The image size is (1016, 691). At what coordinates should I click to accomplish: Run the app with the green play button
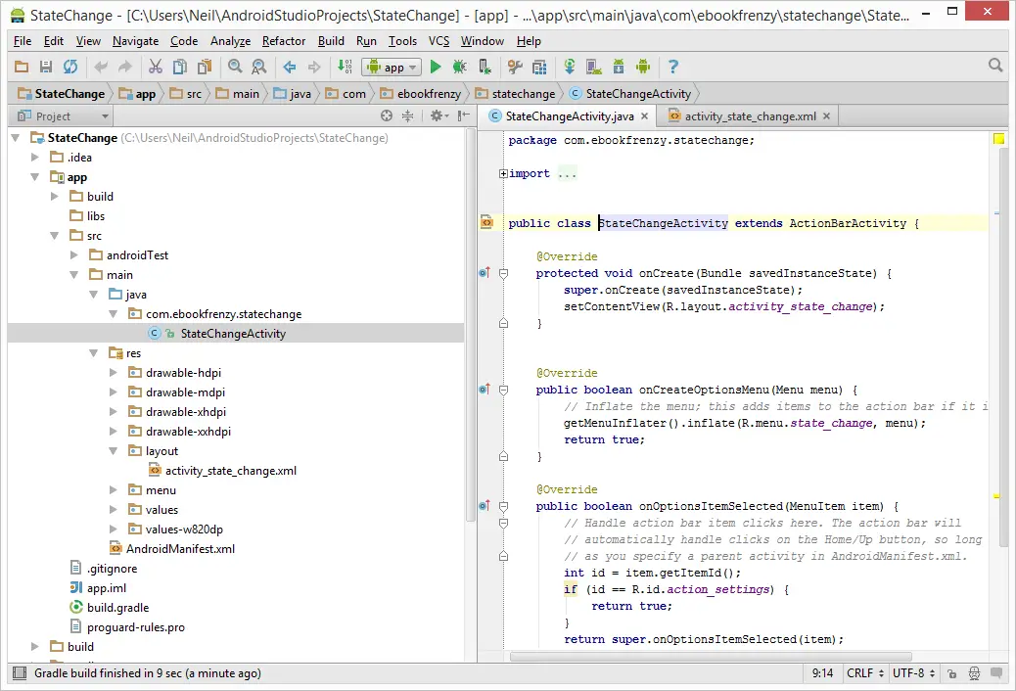tap(436, 67)
